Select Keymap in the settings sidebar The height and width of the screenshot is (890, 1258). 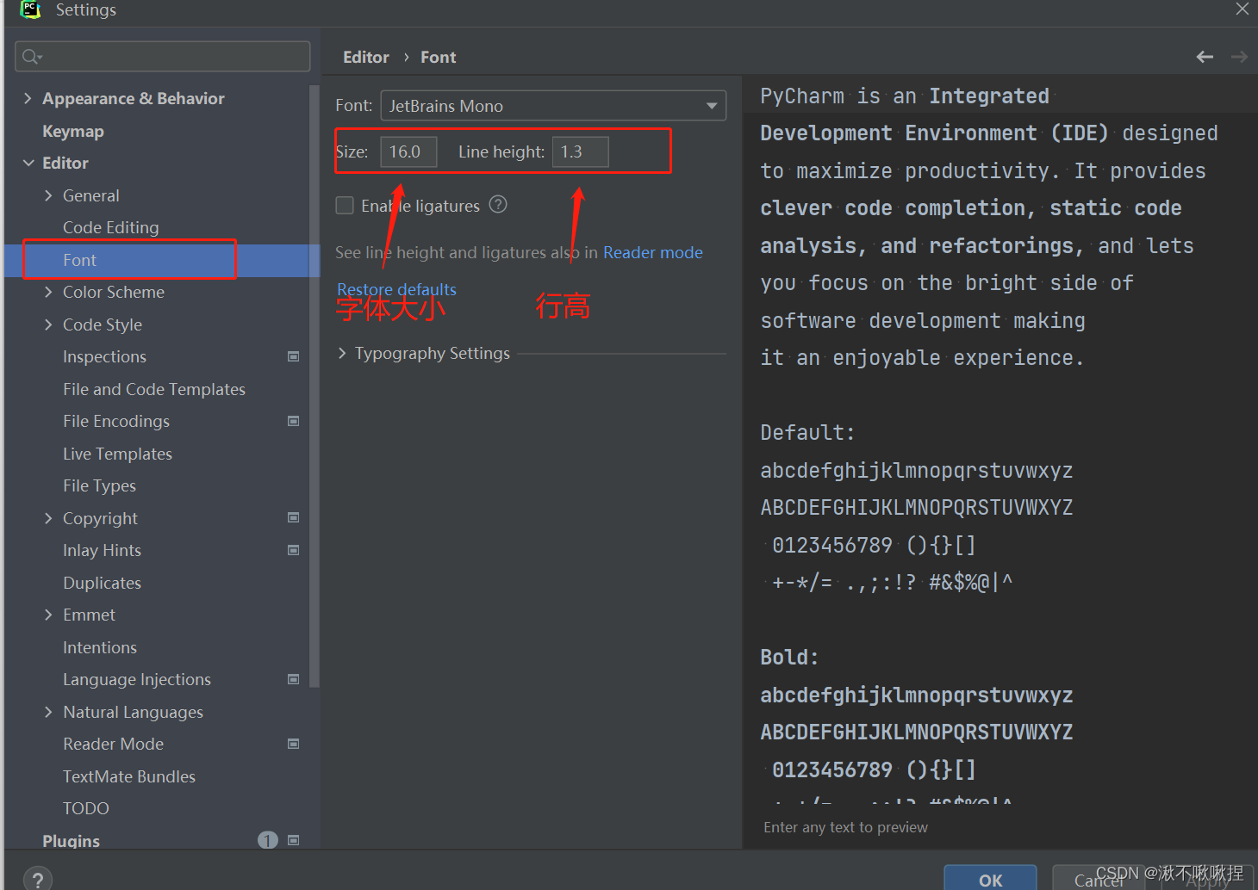pos(73,130)
